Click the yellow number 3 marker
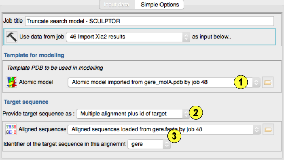Screen dimensions: 284x160 [173, 136]
